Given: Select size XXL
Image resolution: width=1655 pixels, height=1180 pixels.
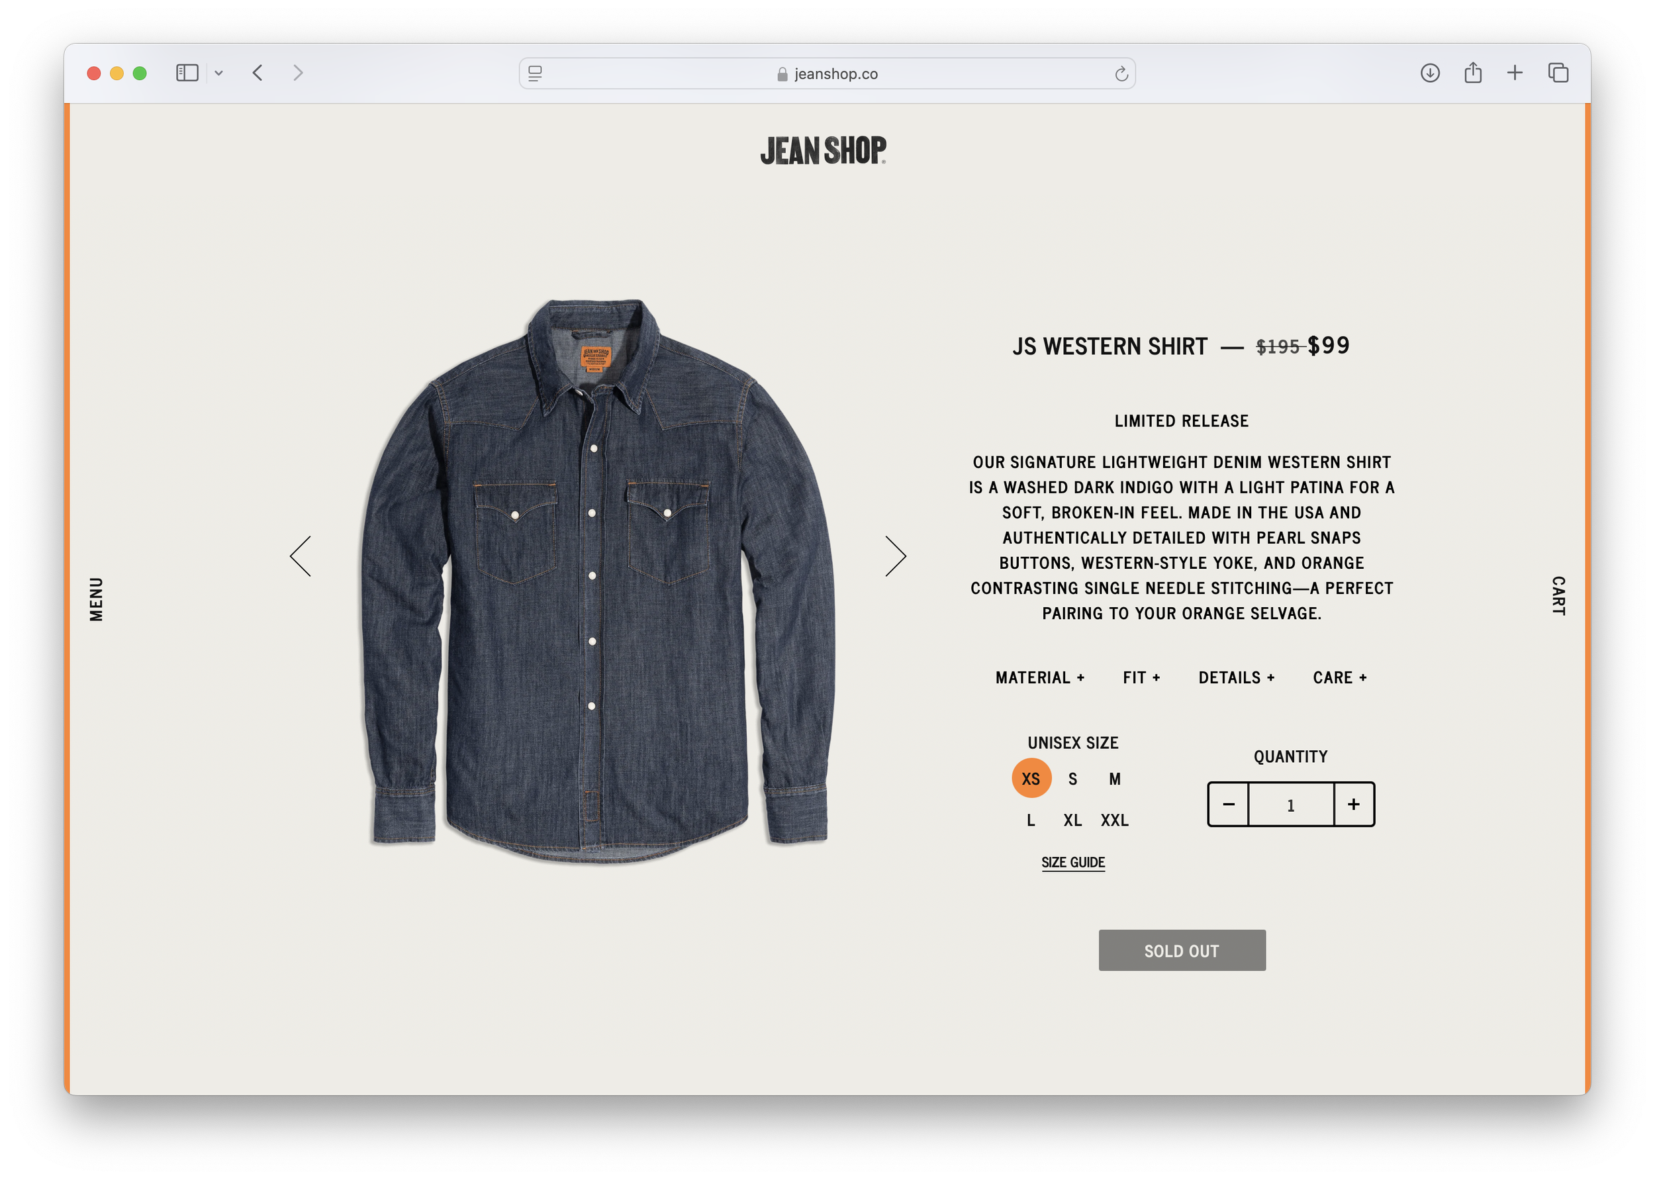Looking at the screenshot, I should (1115, 820).
